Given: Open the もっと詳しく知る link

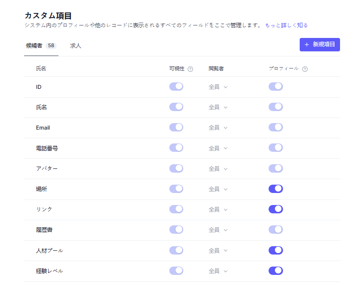Looking at the screenshot, I should [x=286, y=25].
